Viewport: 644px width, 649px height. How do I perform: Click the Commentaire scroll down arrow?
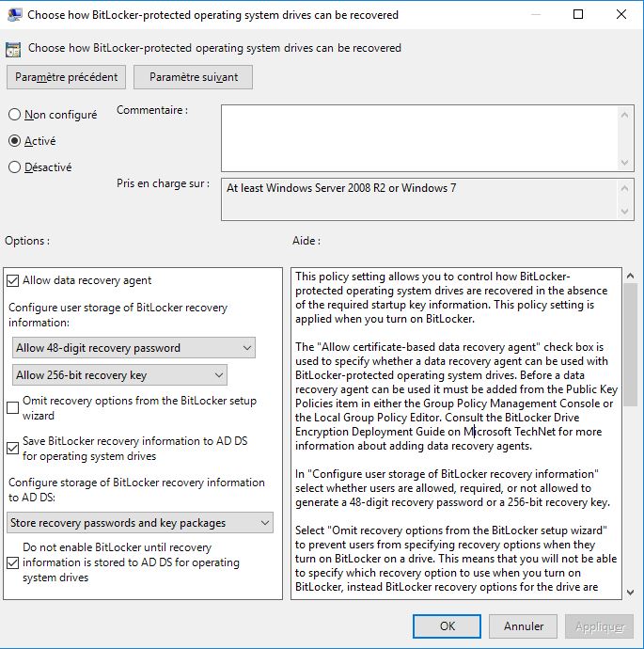(624, 163)
